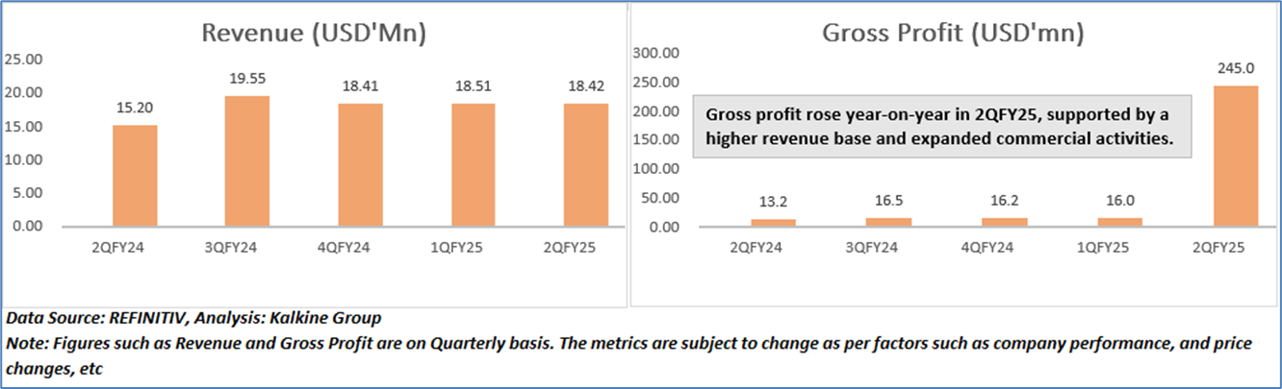1282x389 pixels.
Task: Select the 3QFY24 revenue bar
Action: (x=246, y=161)
